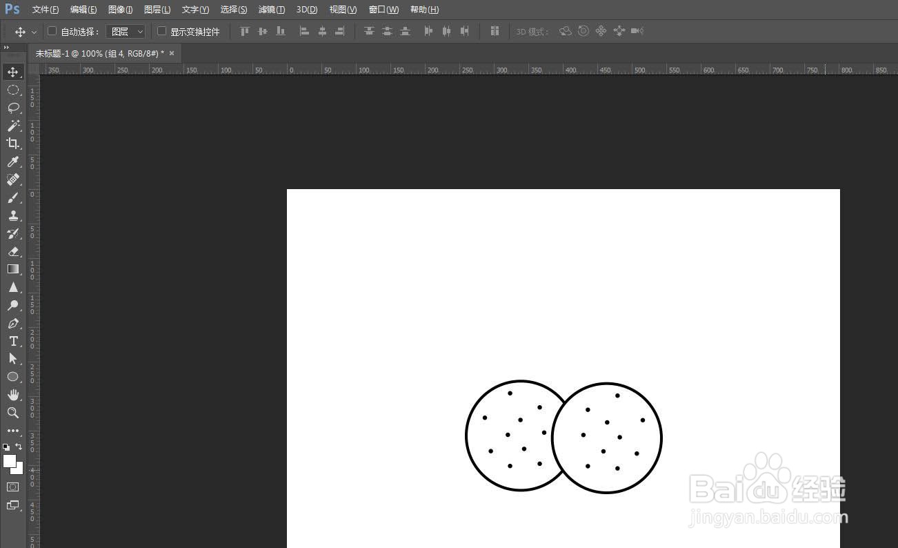Image resolution: width=898 pixels, height=548 pixels.
Task: Open the 图像(I) menu
Action: 121,10
